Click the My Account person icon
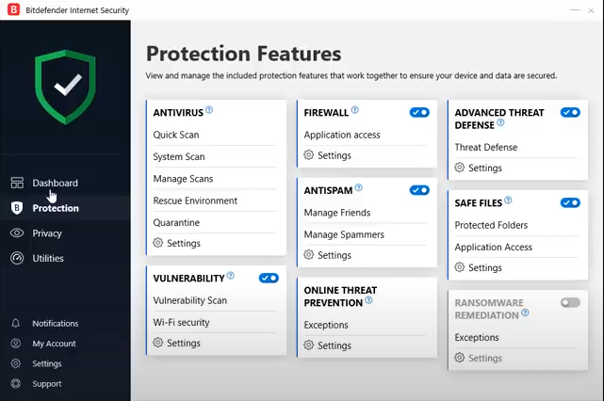 tap(15, 344)
